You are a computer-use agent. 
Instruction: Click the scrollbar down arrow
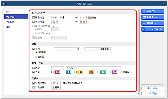coord(138,93)
